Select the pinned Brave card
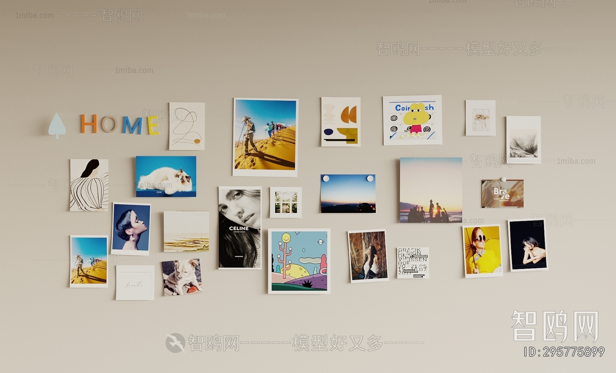Viewport: 616px width, 373px height. pyautogui.click(x=502, y=194)
